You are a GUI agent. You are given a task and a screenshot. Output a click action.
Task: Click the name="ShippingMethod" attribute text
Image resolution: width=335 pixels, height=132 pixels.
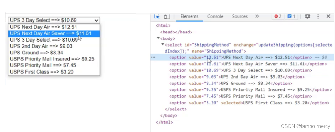tap(218, 51)
